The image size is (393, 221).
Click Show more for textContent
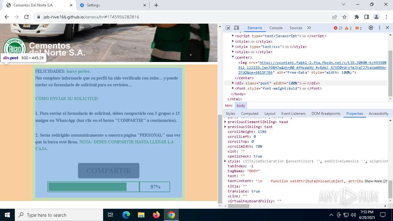click(376, 181)
